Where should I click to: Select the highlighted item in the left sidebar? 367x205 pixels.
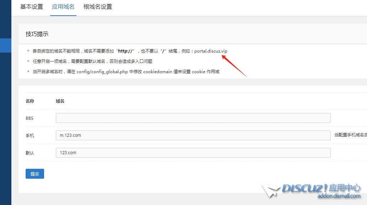point(6,45)
